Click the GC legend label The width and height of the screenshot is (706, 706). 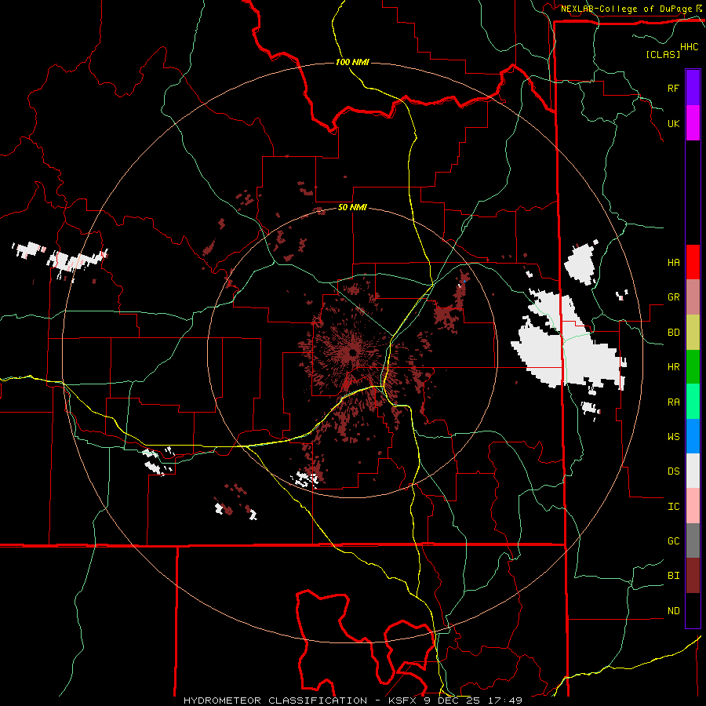(673, 540)
